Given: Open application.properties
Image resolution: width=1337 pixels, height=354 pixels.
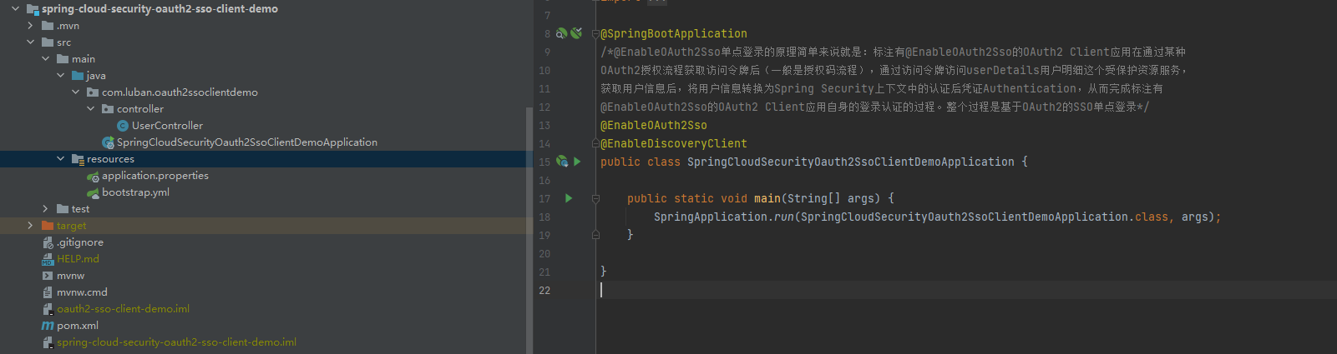Looking at the screenshot, I should click(x=155, y=176).
